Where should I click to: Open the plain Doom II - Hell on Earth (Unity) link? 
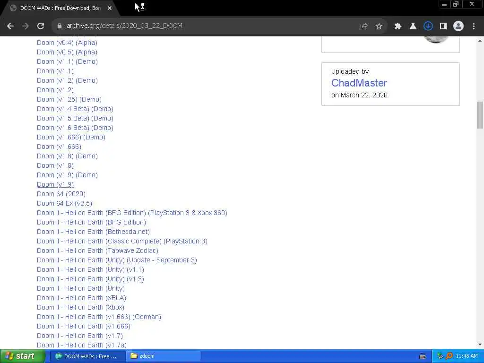(x=81, y=288)
